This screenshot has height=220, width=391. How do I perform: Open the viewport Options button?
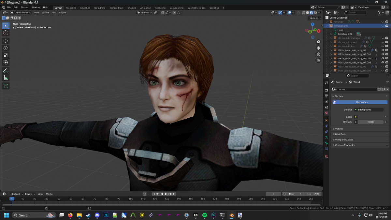(x=314, y=18)
